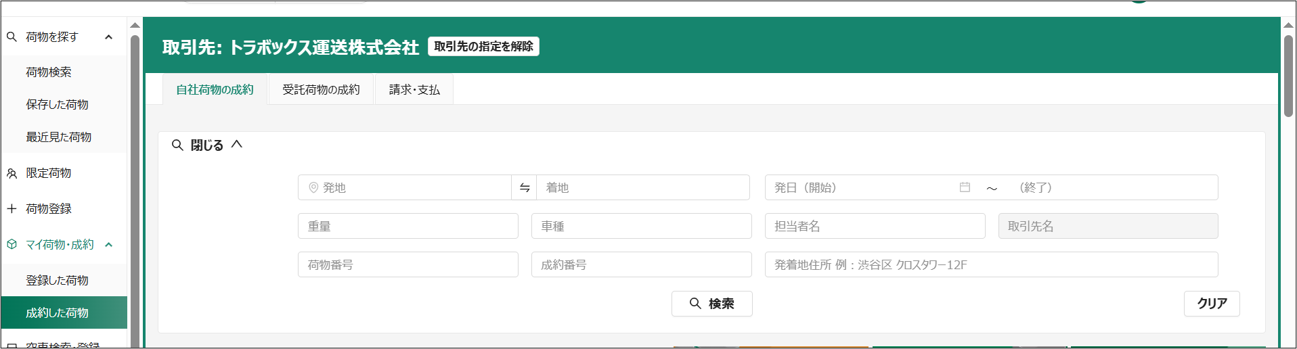Screen dimensions: 1297x349
Task: Click the クリア button
Action: click(1212, 304)
